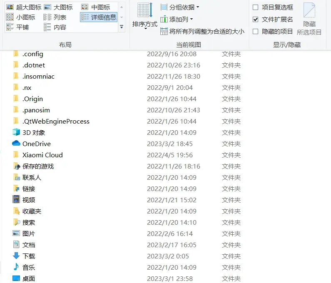This screenshot has height=283, width=331.
Task: Select the .QtWebEngineProcess folder row
Action: (x=56, y=121)
